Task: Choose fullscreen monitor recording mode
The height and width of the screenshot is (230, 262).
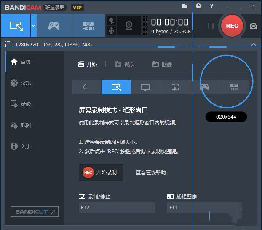Action: click(145, 87)
